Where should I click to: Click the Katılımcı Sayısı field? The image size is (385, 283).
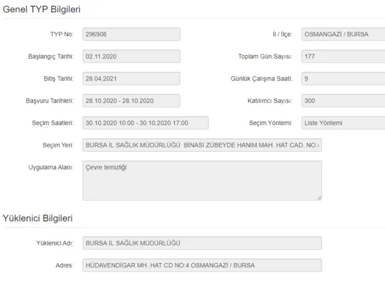[342, 101]
